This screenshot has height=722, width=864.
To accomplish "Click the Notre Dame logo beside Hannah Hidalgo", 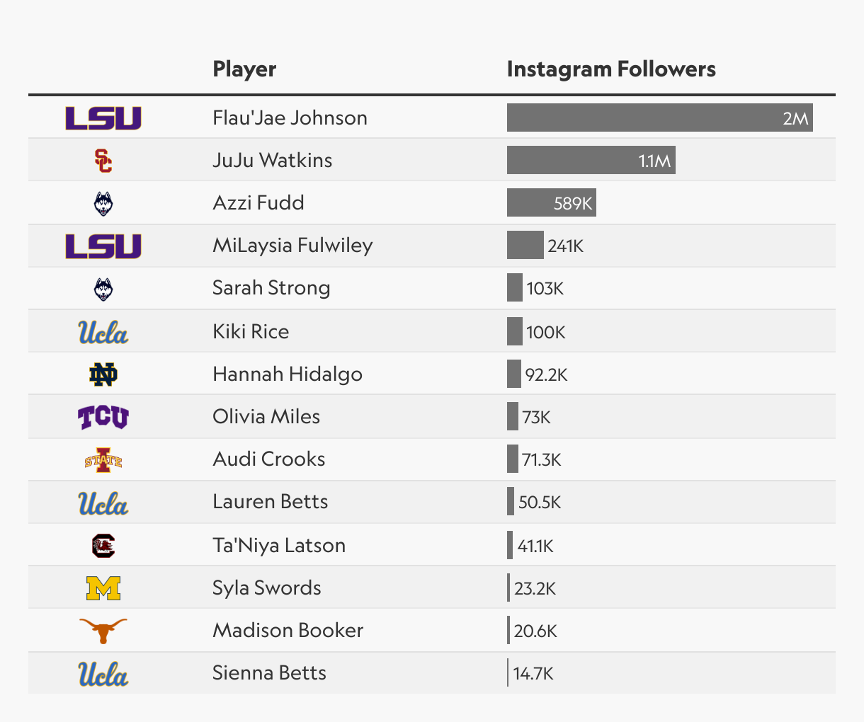I will 103,374.
